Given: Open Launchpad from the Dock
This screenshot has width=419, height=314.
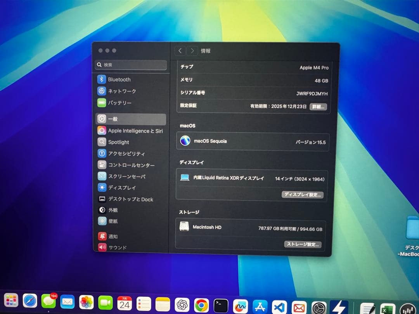Looking at the screenshot, I should pos(11,301).
